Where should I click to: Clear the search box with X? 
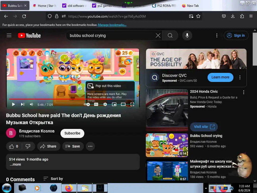point(158,35)
